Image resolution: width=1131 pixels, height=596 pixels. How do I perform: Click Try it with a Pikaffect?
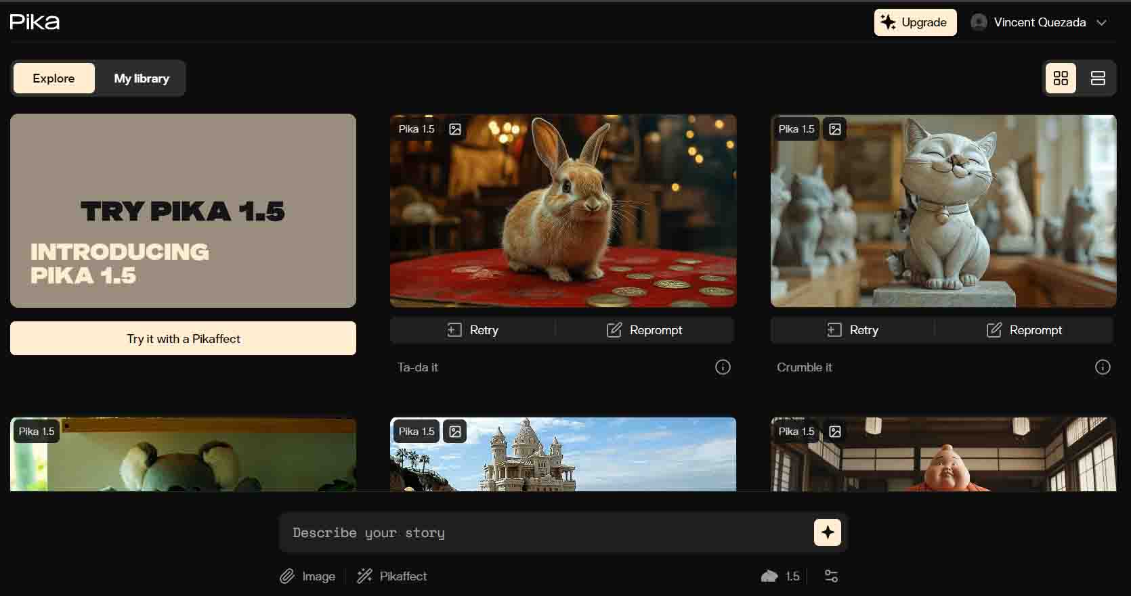click(183, 338)
